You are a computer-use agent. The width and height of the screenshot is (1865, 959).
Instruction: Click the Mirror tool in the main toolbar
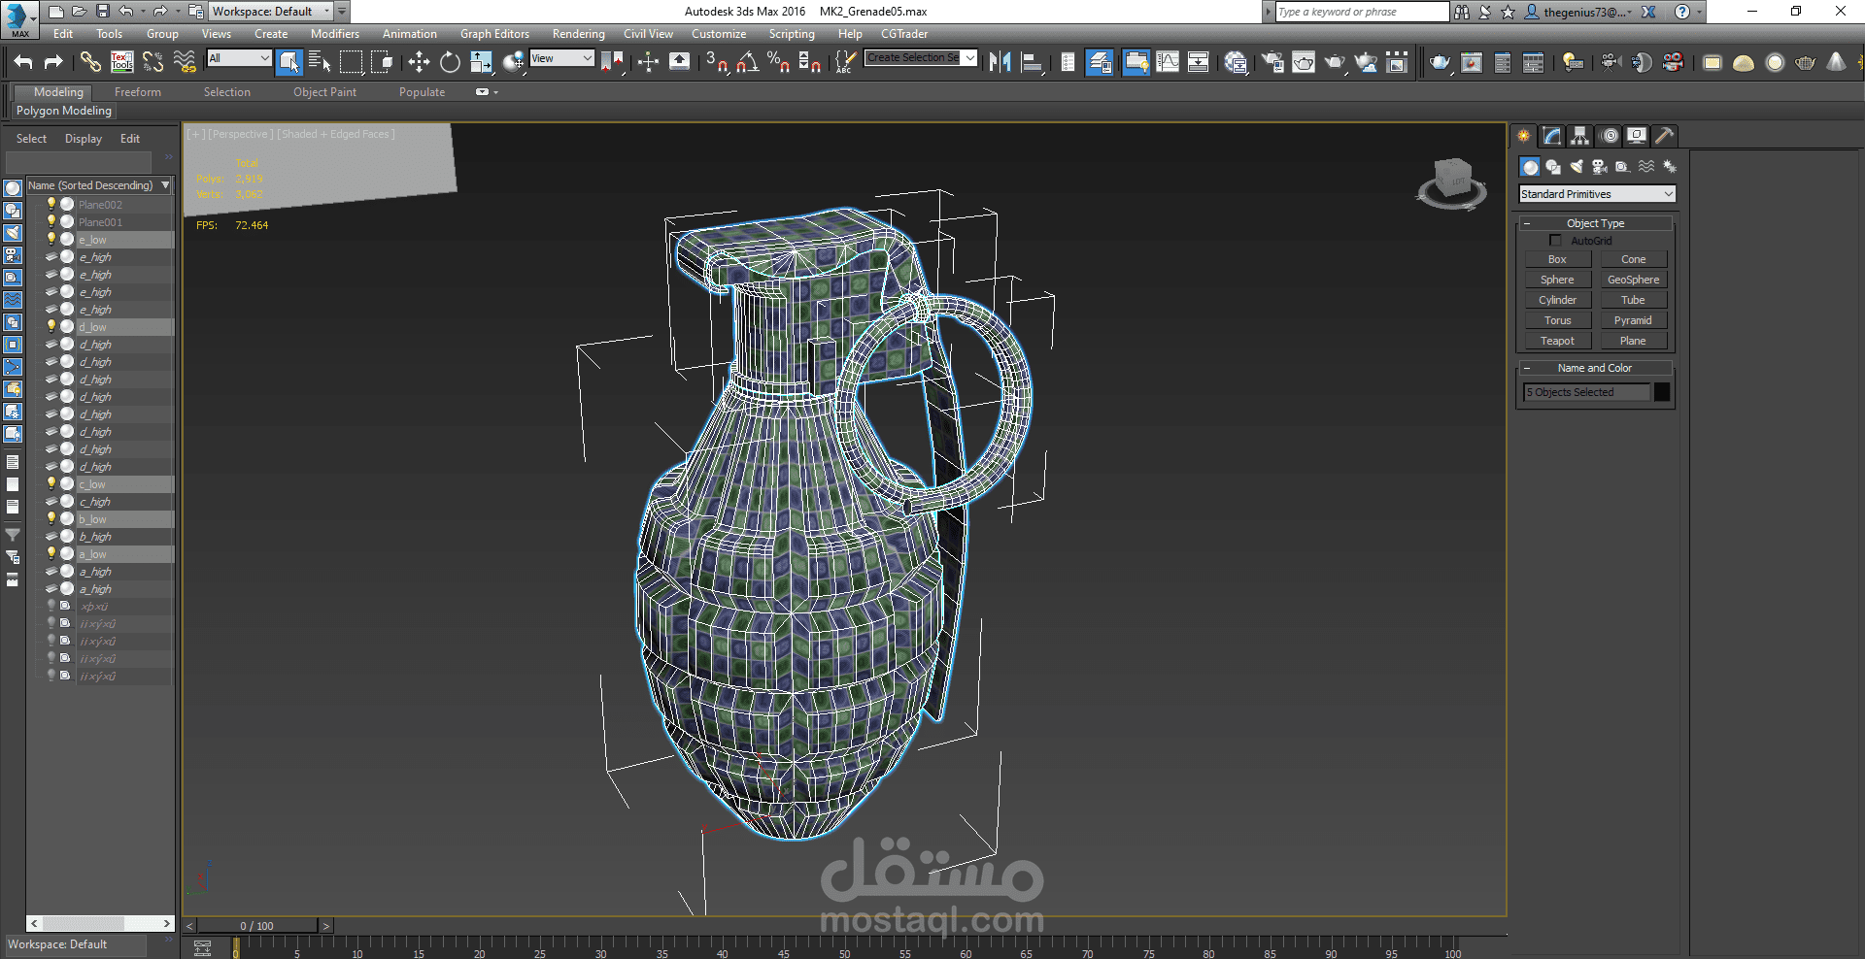tap(1000, 62)
